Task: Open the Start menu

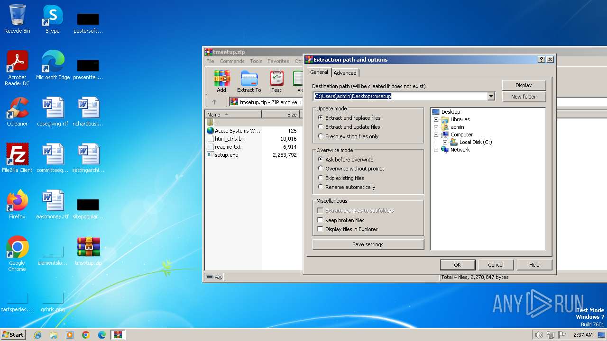Action: click(13, 335)
